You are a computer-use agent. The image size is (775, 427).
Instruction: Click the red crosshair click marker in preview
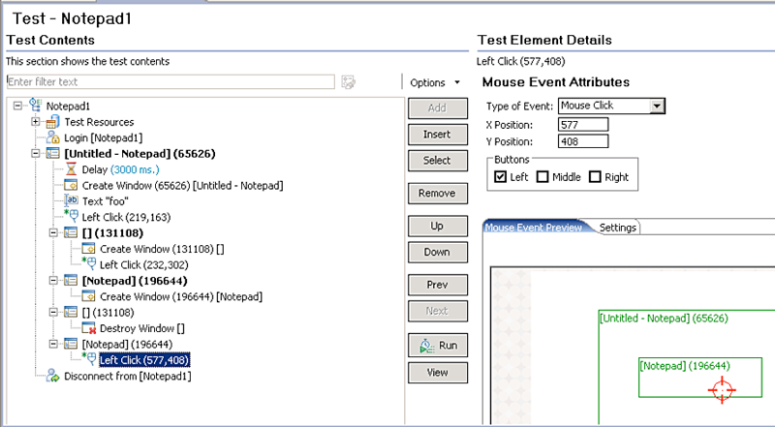[722, 389]
